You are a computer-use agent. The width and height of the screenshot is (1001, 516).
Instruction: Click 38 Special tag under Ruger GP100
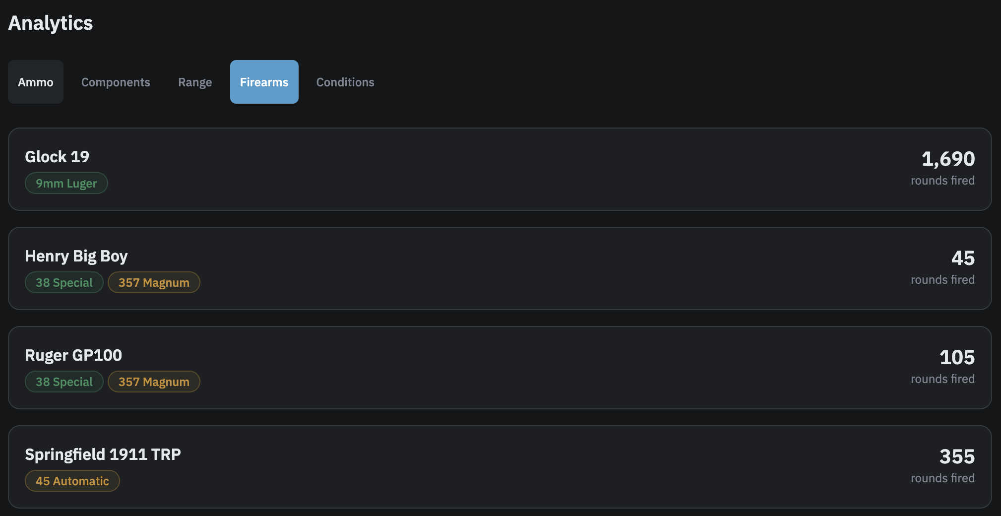pos(64,382)
